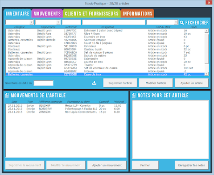Click the Désignation column header
The image size is (214, 175).
tap(108, 27)
